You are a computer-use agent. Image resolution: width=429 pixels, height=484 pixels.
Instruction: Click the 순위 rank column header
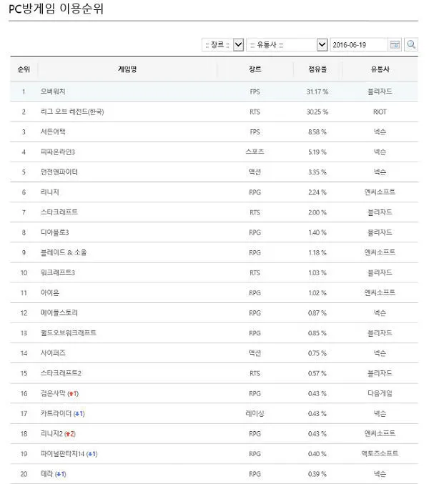pos(24,69)
